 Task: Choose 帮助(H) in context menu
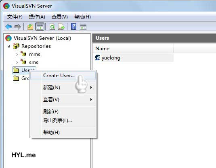(63, 132)
